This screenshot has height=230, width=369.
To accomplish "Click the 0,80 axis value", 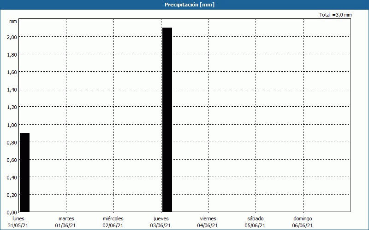I will 12,143.
